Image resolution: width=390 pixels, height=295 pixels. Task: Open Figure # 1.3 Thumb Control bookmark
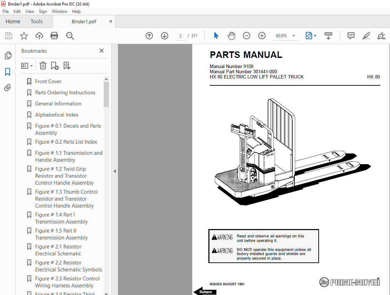pos(66,199)
